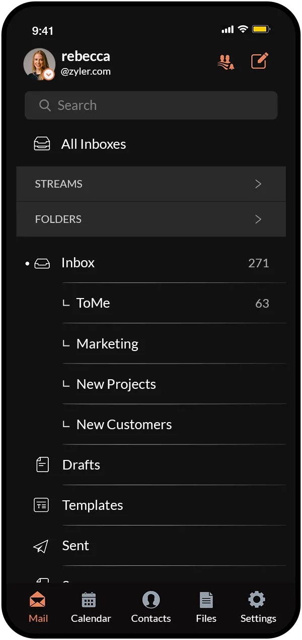Click the Templates icon

41,505
